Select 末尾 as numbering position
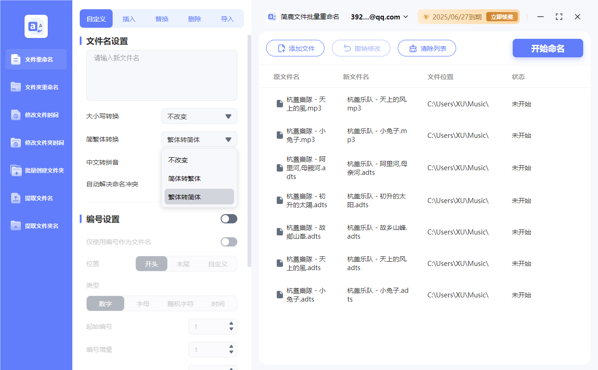This screenshot has width=598, height=370. pyautogui.click(x=184, y=263)
